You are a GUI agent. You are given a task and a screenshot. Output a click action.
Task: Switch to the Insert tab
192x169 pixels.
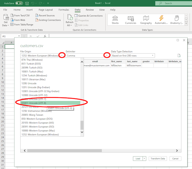[29, 10]
